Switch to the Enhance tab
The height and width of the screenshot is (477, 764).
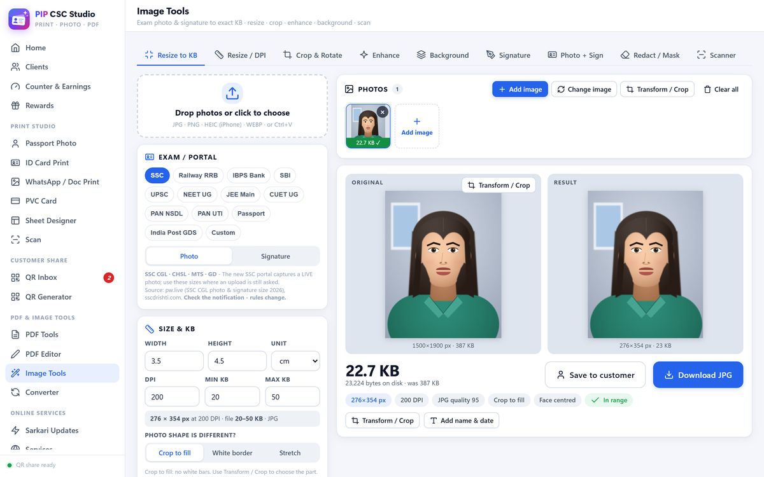pyautogui.click(x=379, y=55)
